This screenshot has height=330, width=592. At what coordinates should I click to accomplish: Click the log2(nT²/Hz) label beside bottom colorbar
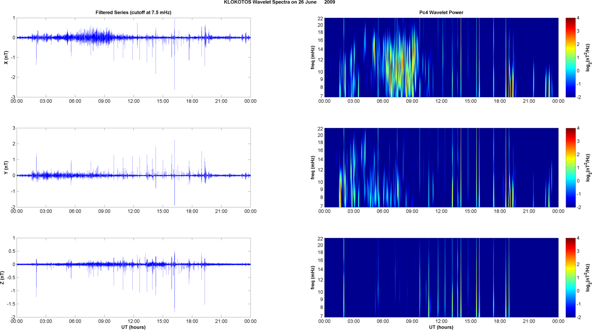(x=588, y=278)
